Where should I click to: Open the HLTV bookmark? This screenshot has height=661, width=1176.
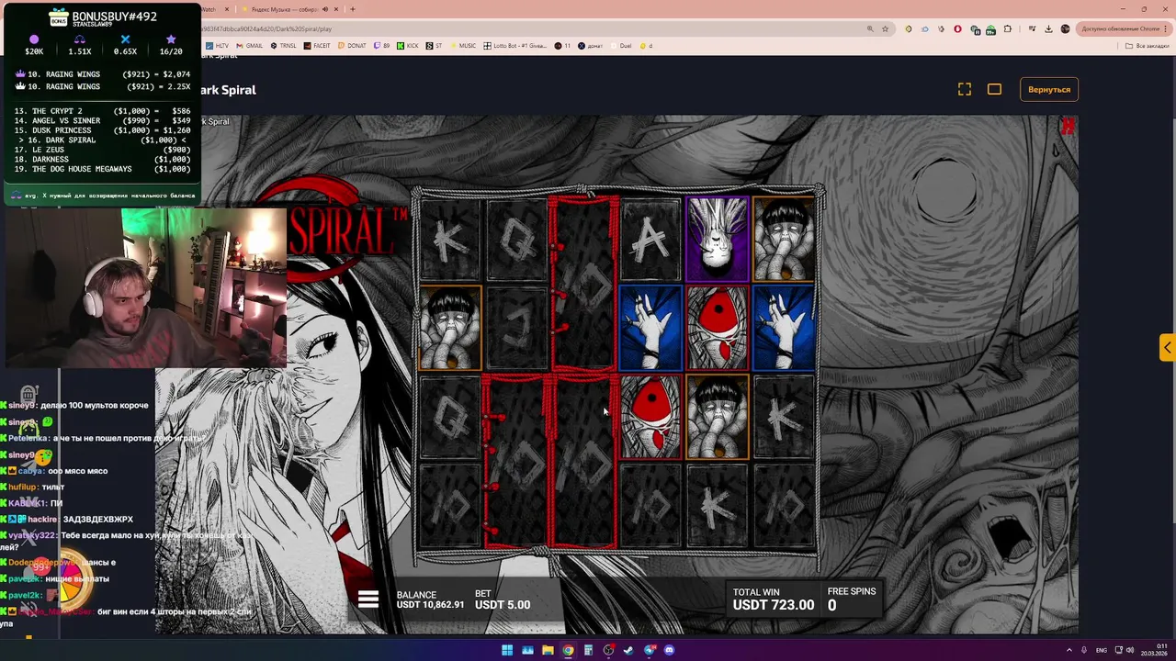219,45
